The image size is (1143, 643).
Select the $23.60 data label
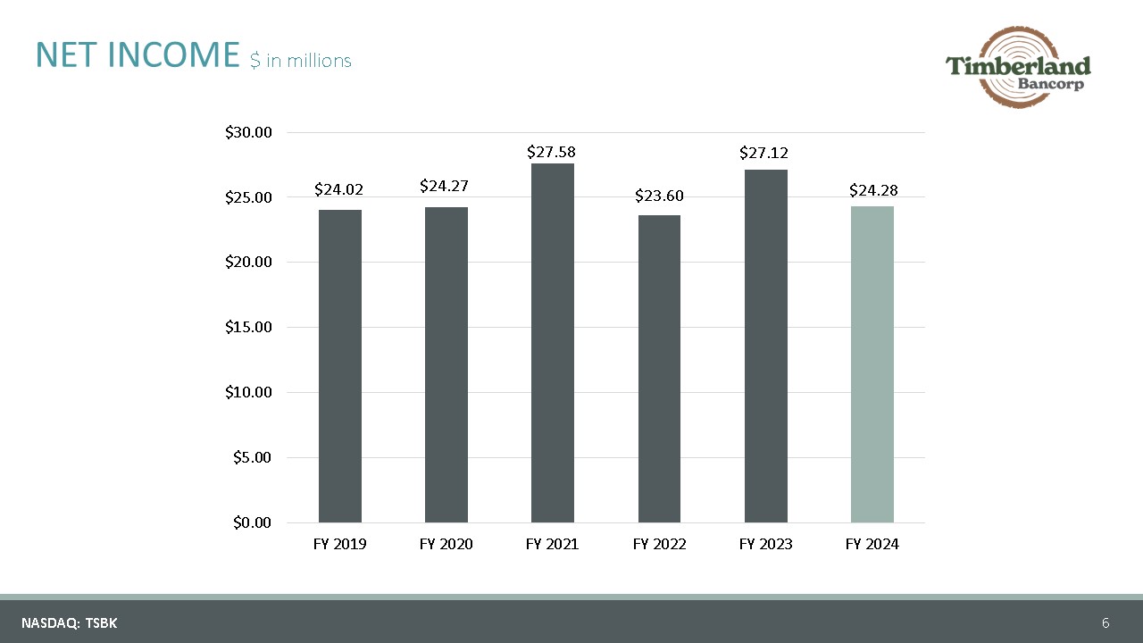click(659, 196)
